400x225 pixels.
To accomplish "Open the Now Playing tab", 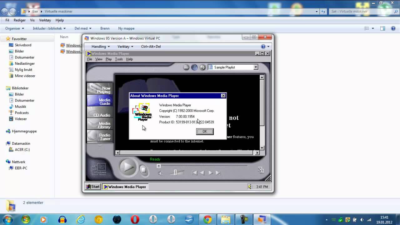I will [x=99, y=89].
